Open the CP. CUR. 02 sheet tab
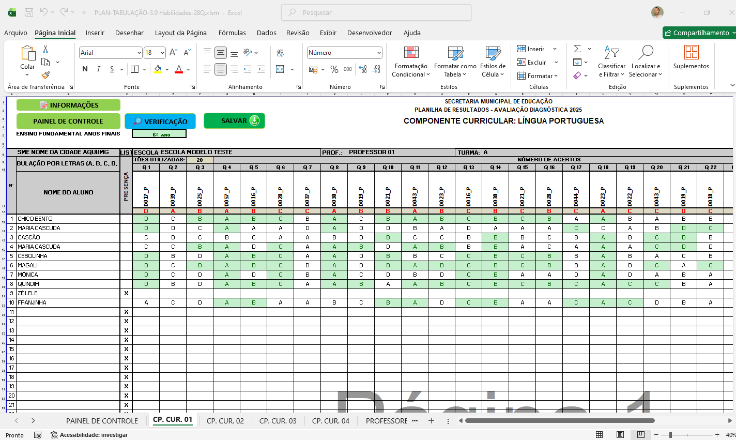 [x=225, y=421]
